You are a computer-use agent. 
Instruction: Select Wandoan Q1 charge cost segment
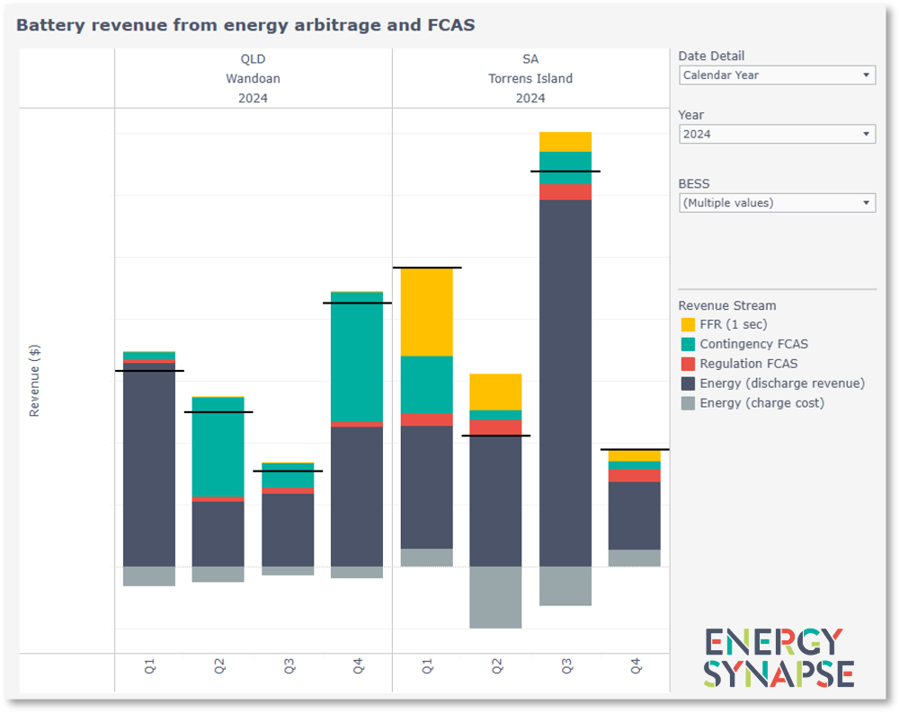pos(149,577)
